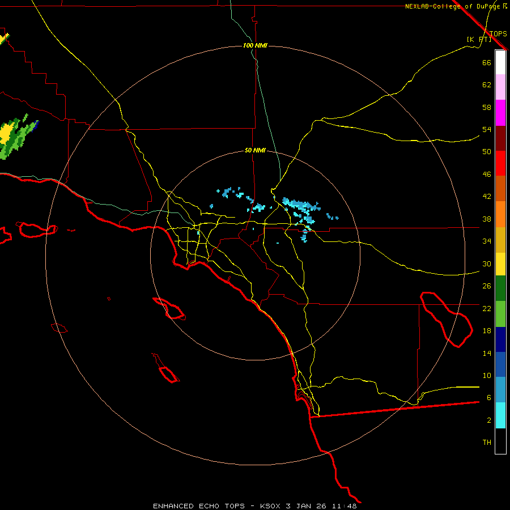Click the "NEXLAB-College of DuPage" credit text

tap(452, 6)
